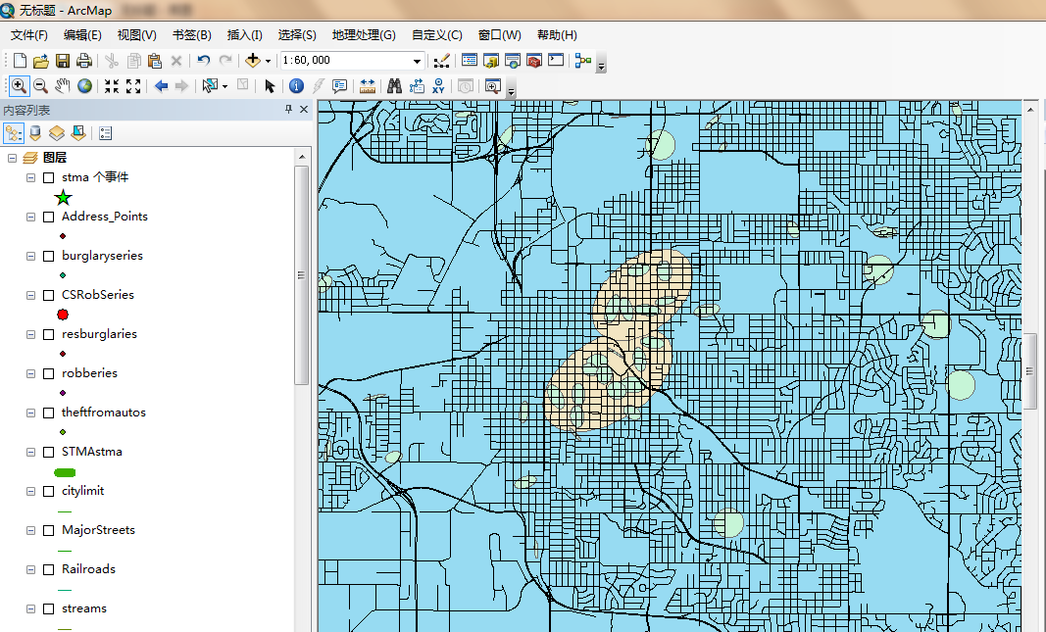Viewport: 1046px width, 632px height.
Task: Open Go To XY tool
Action: point(438,86)
